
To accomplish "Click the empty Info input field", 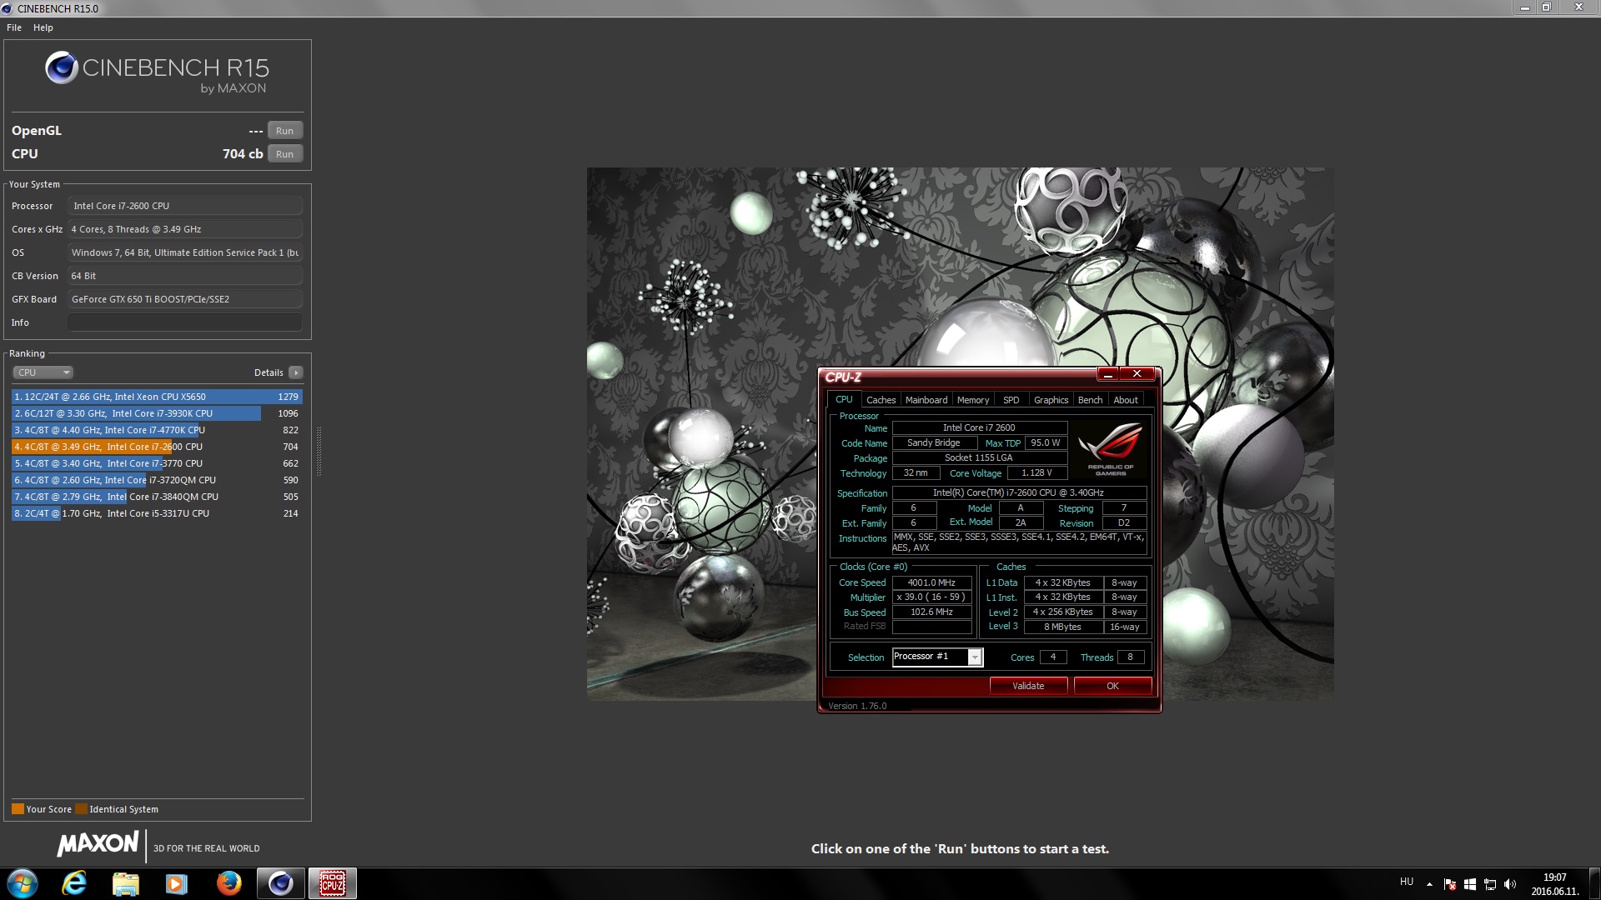I will [x=184, y=322].
